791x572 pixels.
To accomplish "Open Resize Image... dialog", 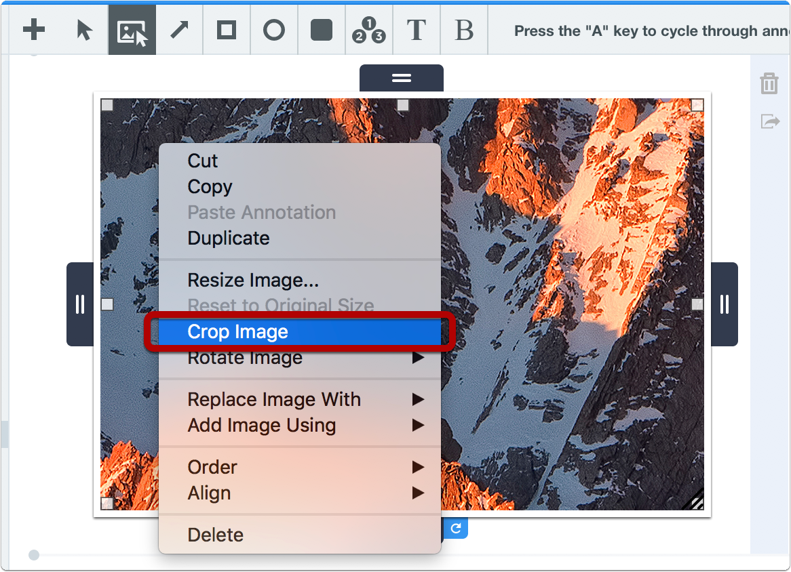I will 300,280.
